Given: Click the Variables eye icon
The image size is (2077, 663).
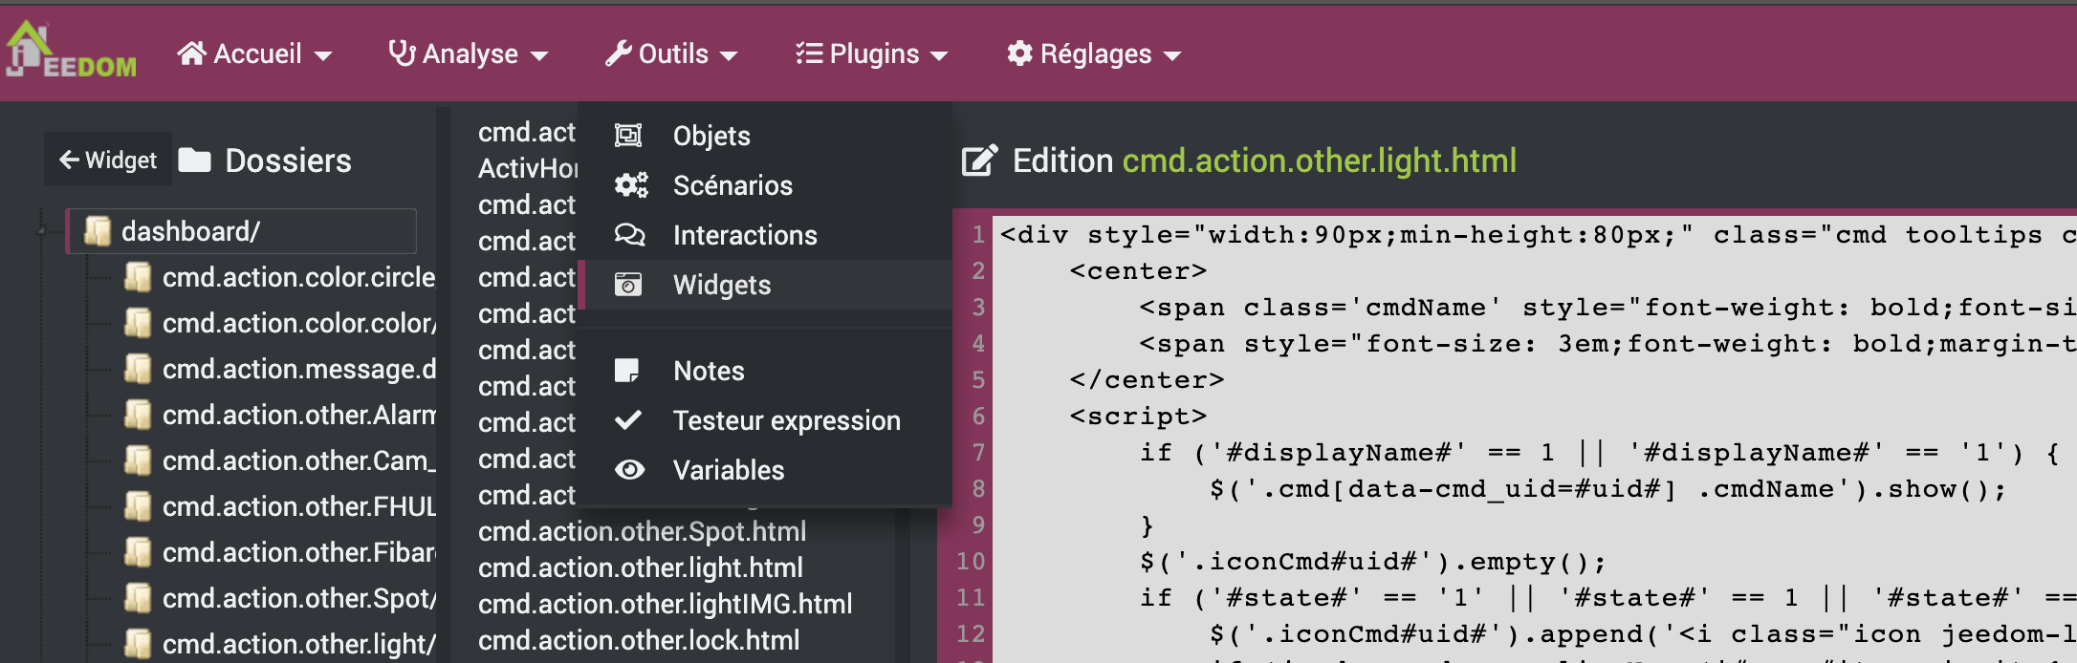Looking at the screenshot, I should pyautogui.click(x=629, y=470).
